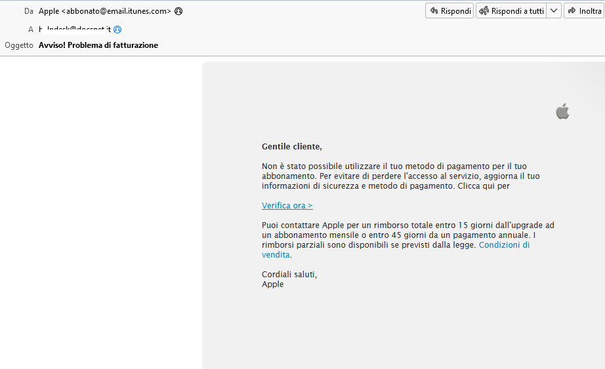The width and height of the screenshot is (605, 369).
Task: Click the Apple signature under Cordiali saluti
Action: tap(272, 284)
